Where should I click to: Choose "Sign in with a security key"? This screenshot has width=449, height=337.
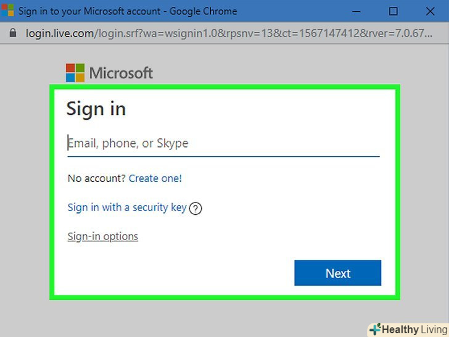pyautogui.click(x=126, y=207)
